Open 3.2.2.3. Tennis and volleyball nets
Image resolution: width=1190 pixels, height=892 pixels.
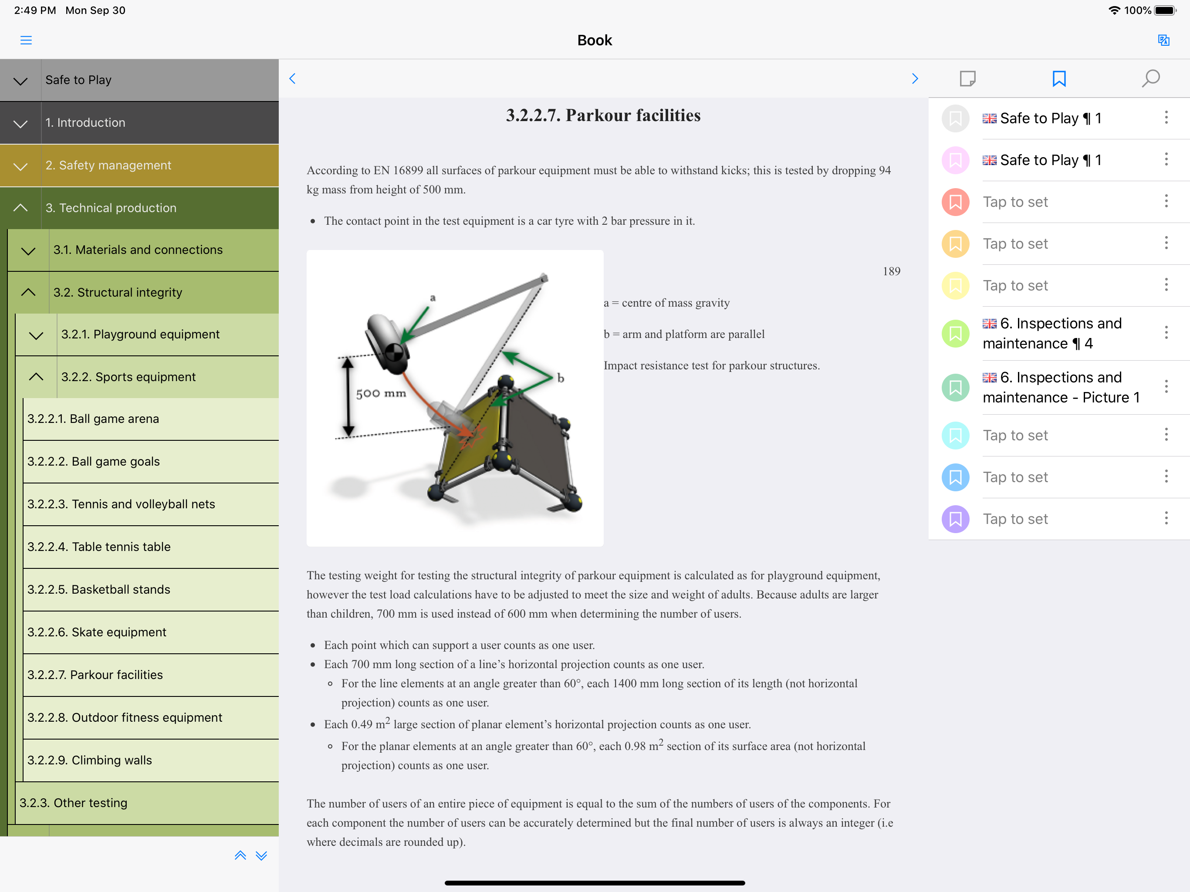point(151,505)
